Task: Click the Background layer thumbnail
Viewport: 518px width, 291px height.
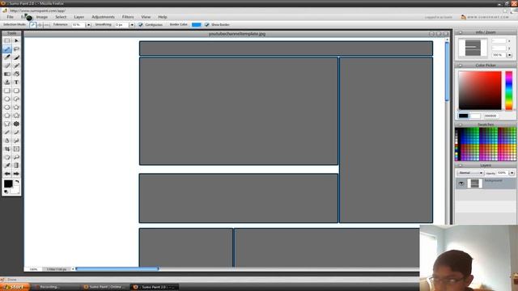Action: click(474, 183)
